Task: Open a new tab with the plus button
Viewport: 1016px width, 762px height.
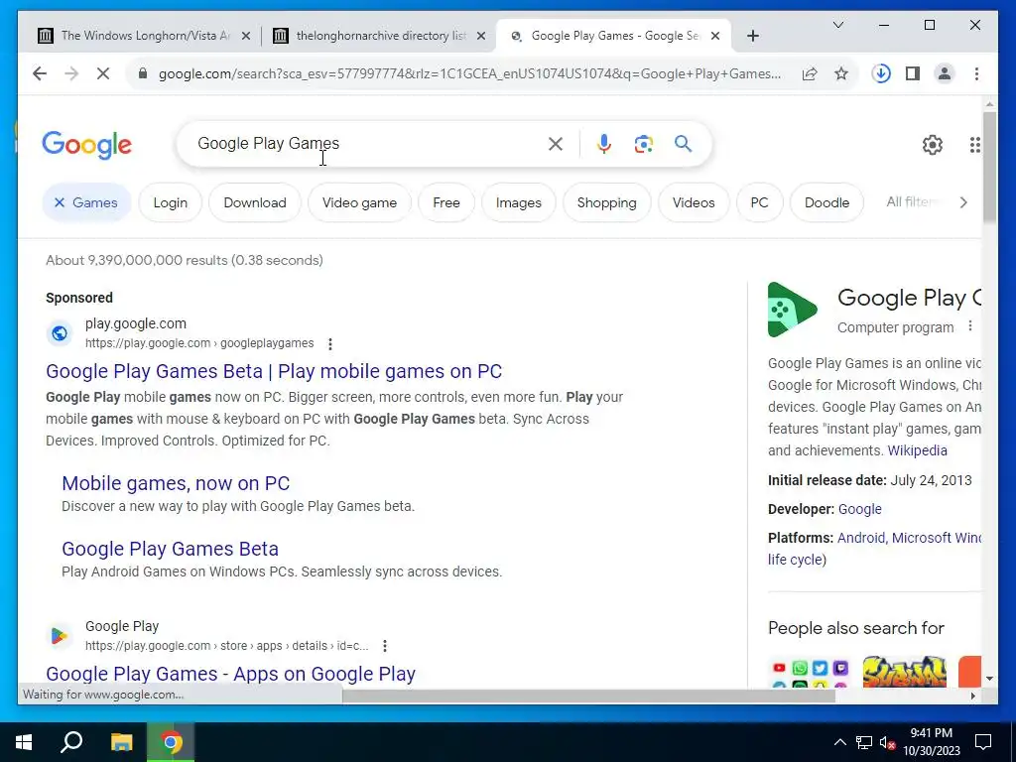Action: pos(752,36)
